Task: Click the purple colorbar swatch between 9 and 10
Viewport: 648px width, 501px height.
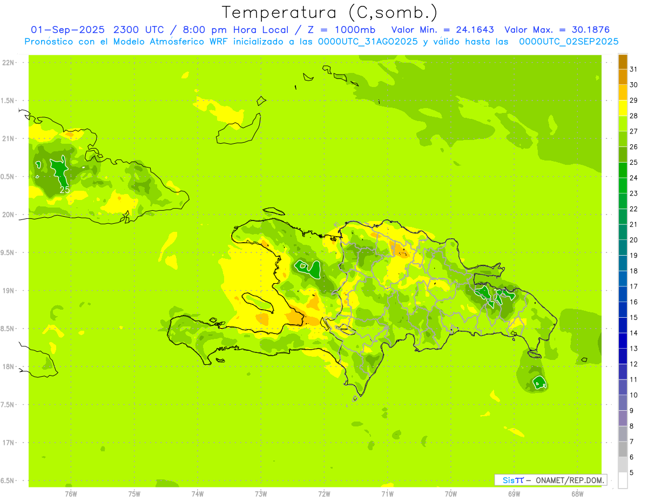Action: (623, 403)
